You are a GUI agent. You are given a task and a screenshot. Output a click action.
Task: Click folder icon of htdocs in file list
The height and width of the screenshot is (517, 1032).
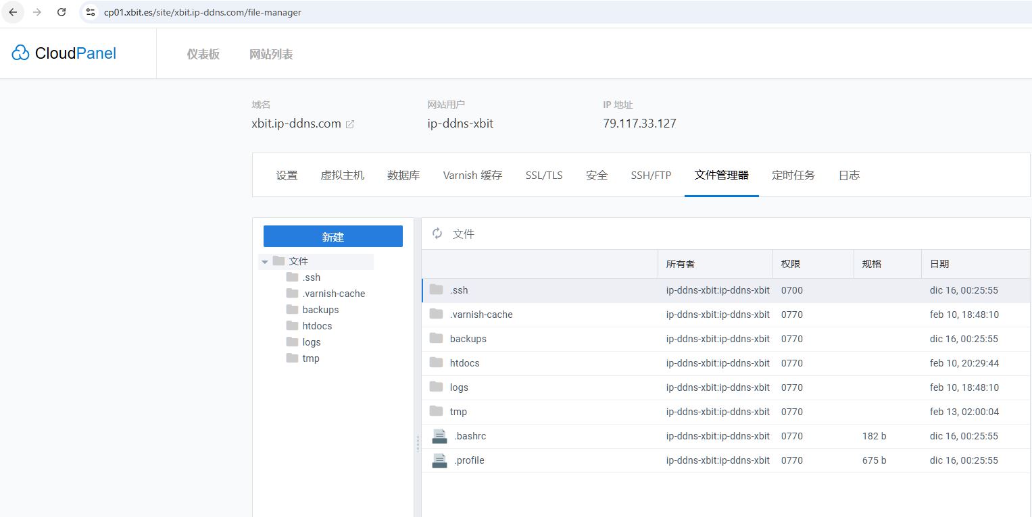pos(437,362)
